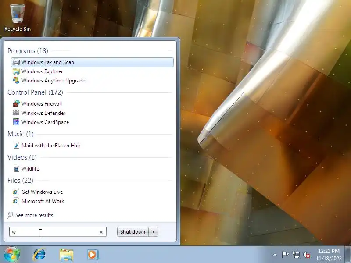Viewport: 351px width, 263px height.
Task: Click the Windows Explorer folder icon
Action: point(16,71)
